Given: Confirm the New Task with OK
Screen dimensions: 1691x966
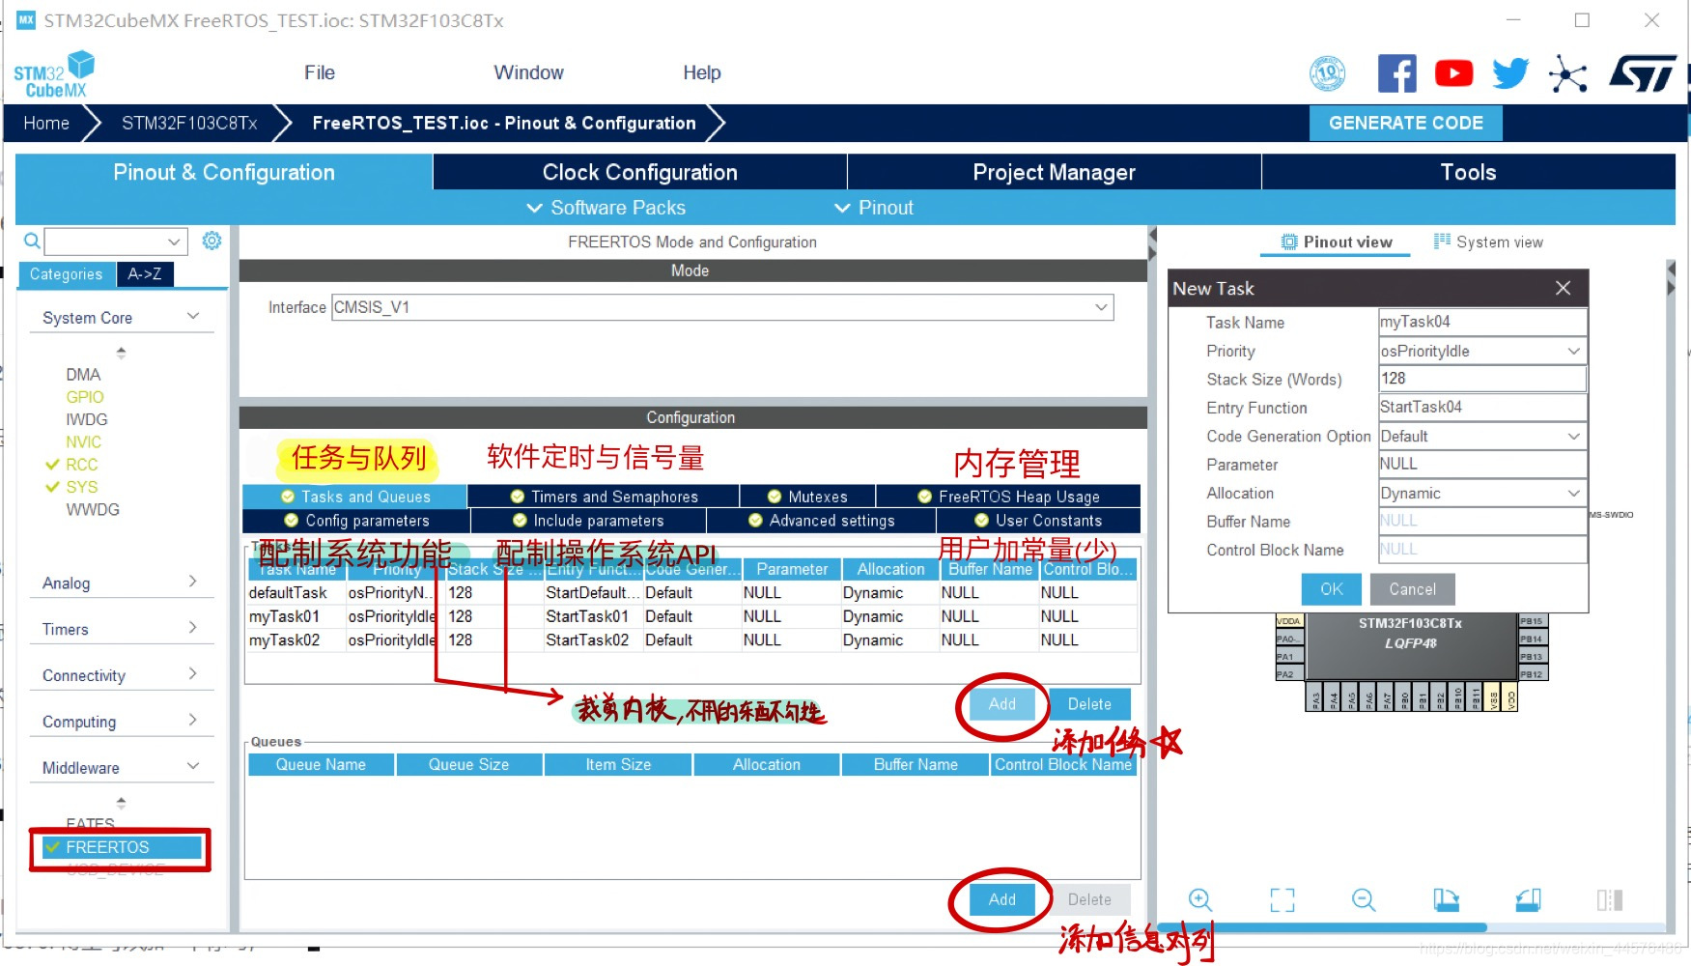Looking at the screenshot, I should point(1331,588).
